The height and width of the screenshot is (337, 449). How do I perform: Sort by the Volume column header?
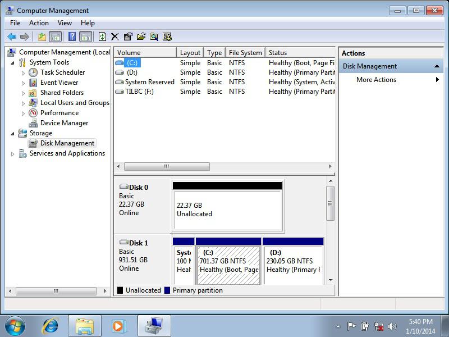[x=145, y=53]
